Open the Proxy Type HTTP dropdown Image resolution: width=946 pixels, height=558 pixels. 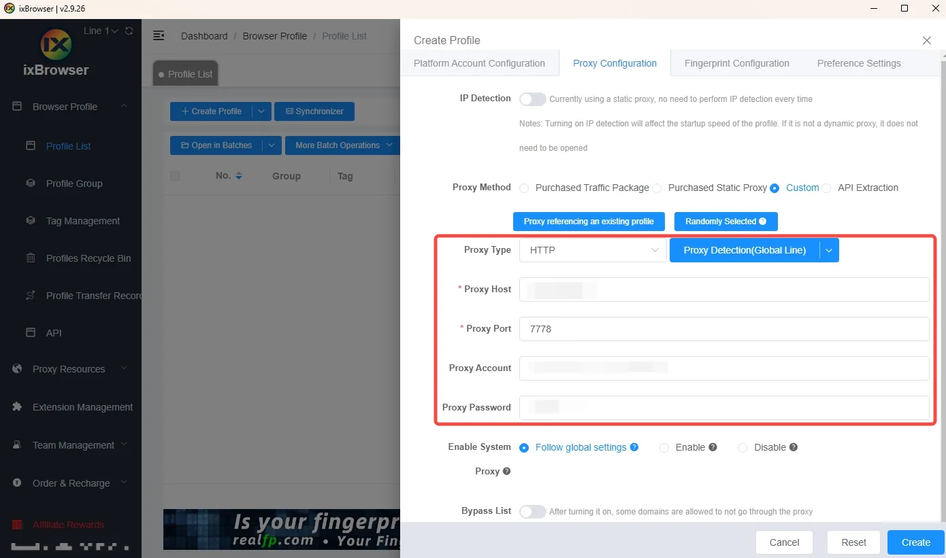pos(593,250)
